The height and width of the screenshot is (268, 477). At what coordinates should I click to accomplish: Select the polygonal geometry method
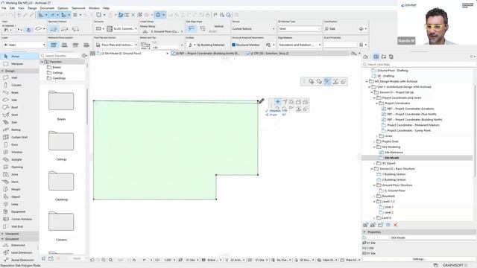point(54,29)
